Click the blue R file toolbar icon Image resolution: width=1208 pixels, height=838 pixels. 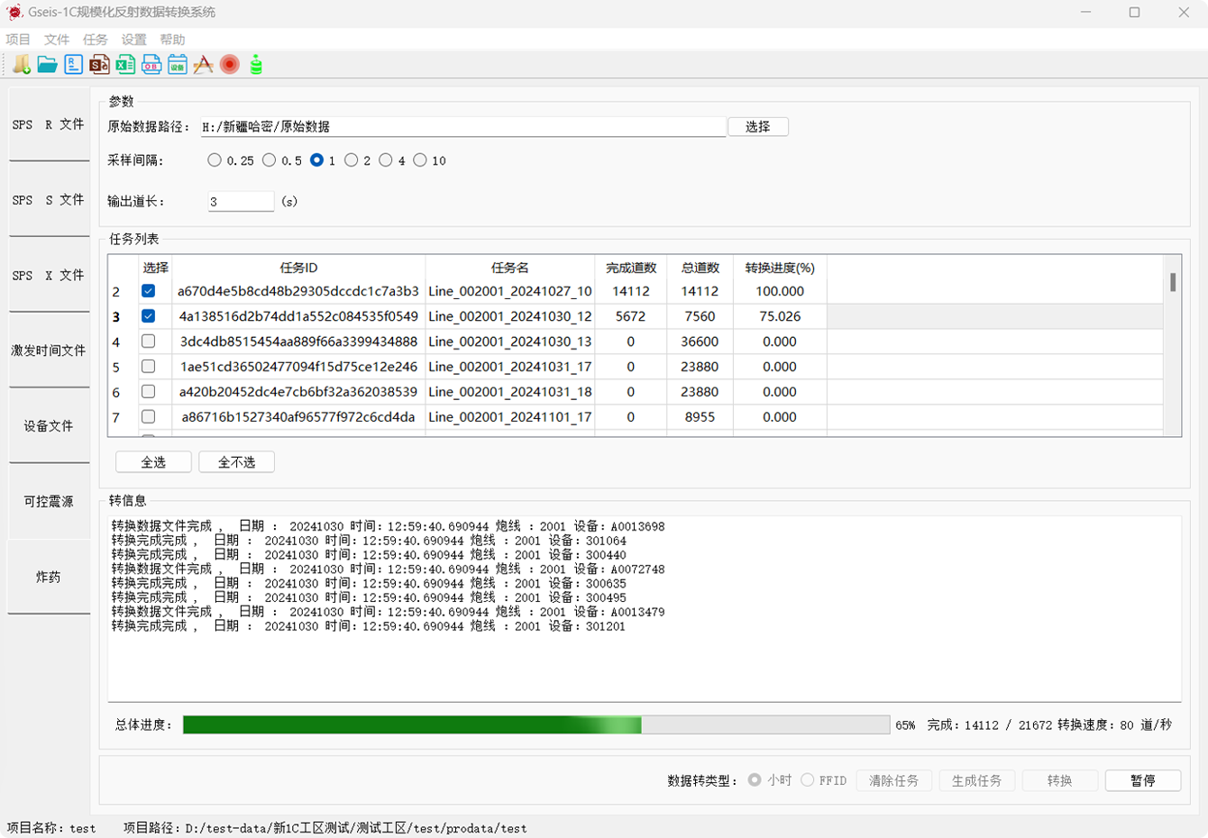click(x=74, y=65)
